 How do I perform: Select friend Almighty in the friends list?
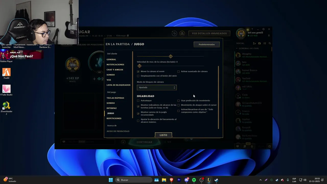coord(253,55)
